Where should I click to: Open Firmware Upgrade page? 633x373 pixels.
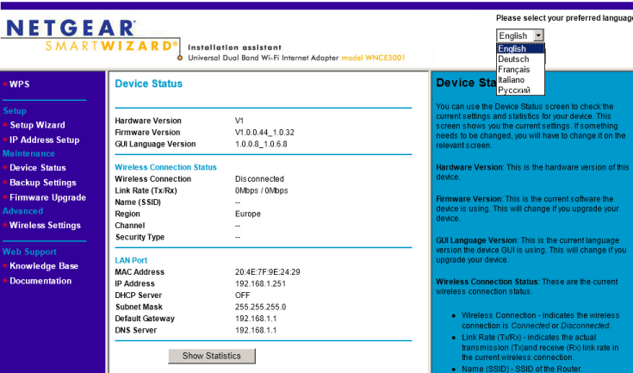tap(47, 197)
